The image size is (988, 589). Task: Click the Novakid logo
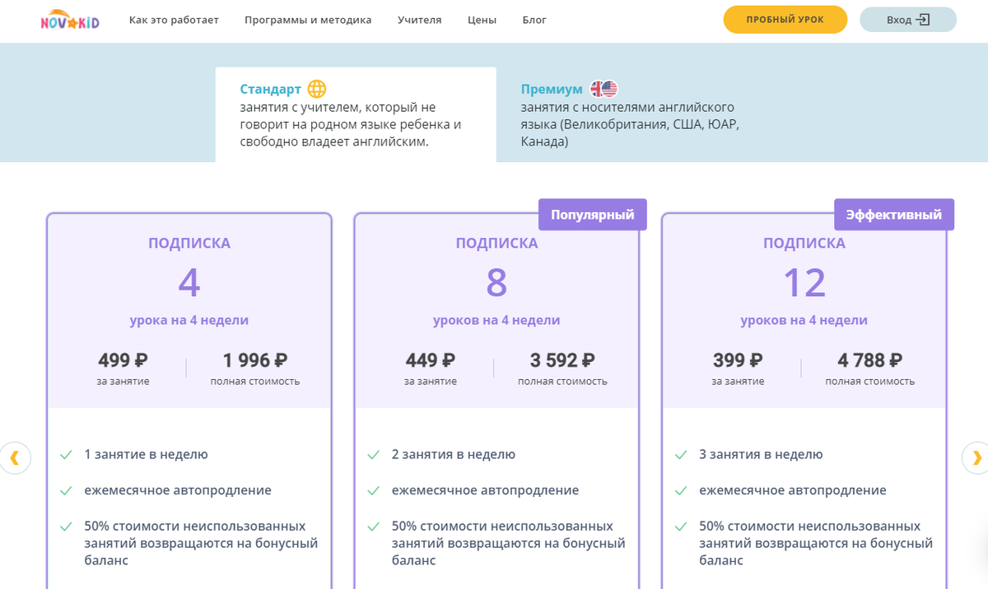coord(70,20)
